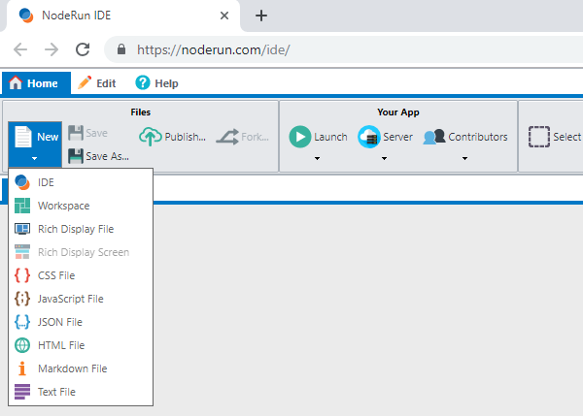The width and height of the screenshot is (583, 416).
Task: Click the brown JavaScript File braces icon
Action: (22, 299)
